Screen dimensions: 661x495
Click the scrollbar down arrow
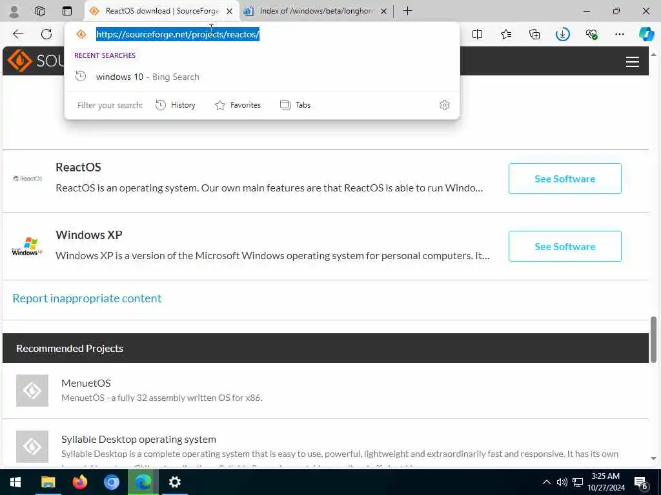pyautogui.click(x=653, y=458)
